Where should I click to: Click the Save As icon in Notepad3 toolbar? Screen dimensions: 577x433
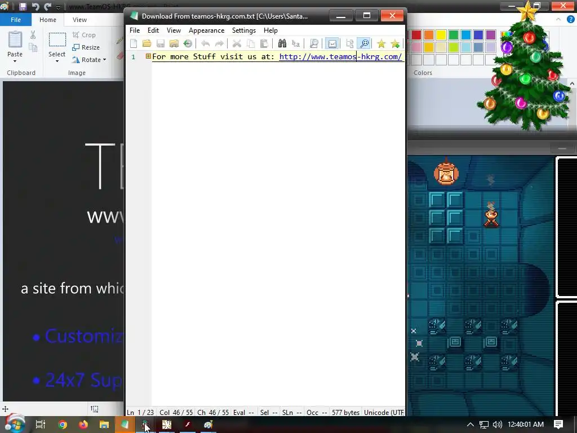point(174,43)
